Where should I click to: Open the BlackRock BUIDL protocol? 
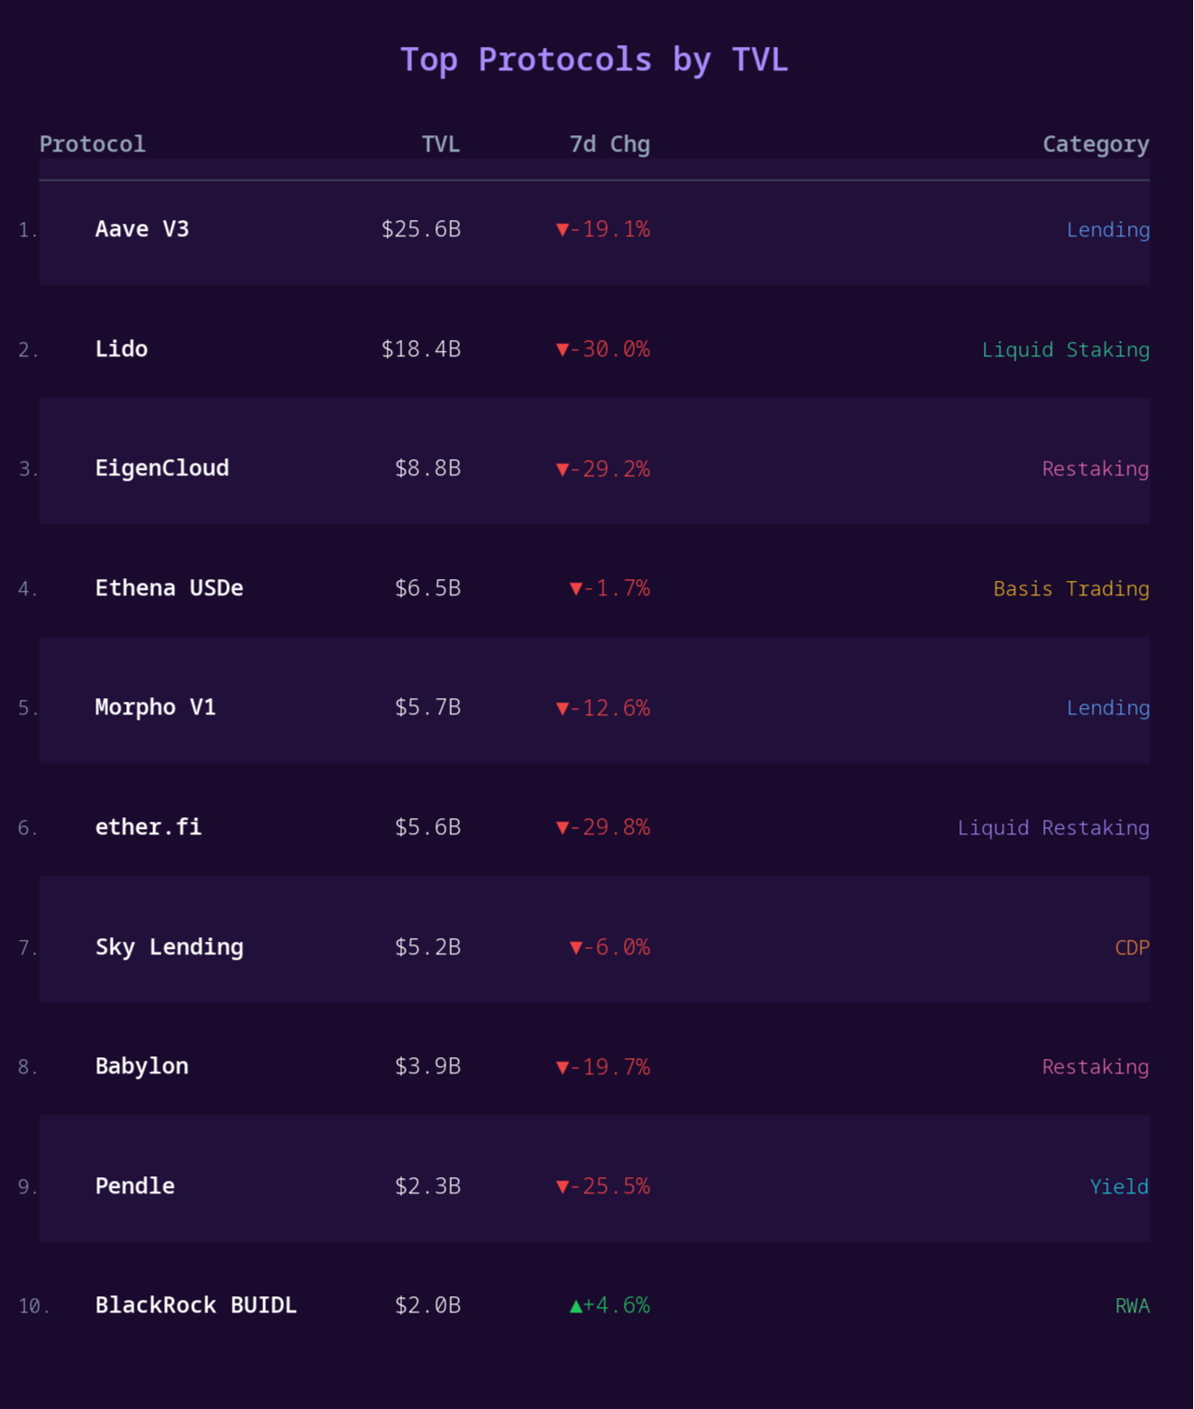(x=196, y=1305)
